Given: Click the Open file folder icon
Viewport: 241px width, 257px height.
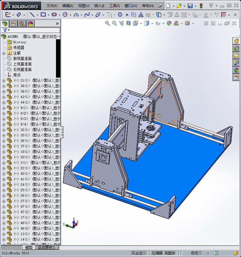Looking at the screenshot, I should click(x=179, y=6).
